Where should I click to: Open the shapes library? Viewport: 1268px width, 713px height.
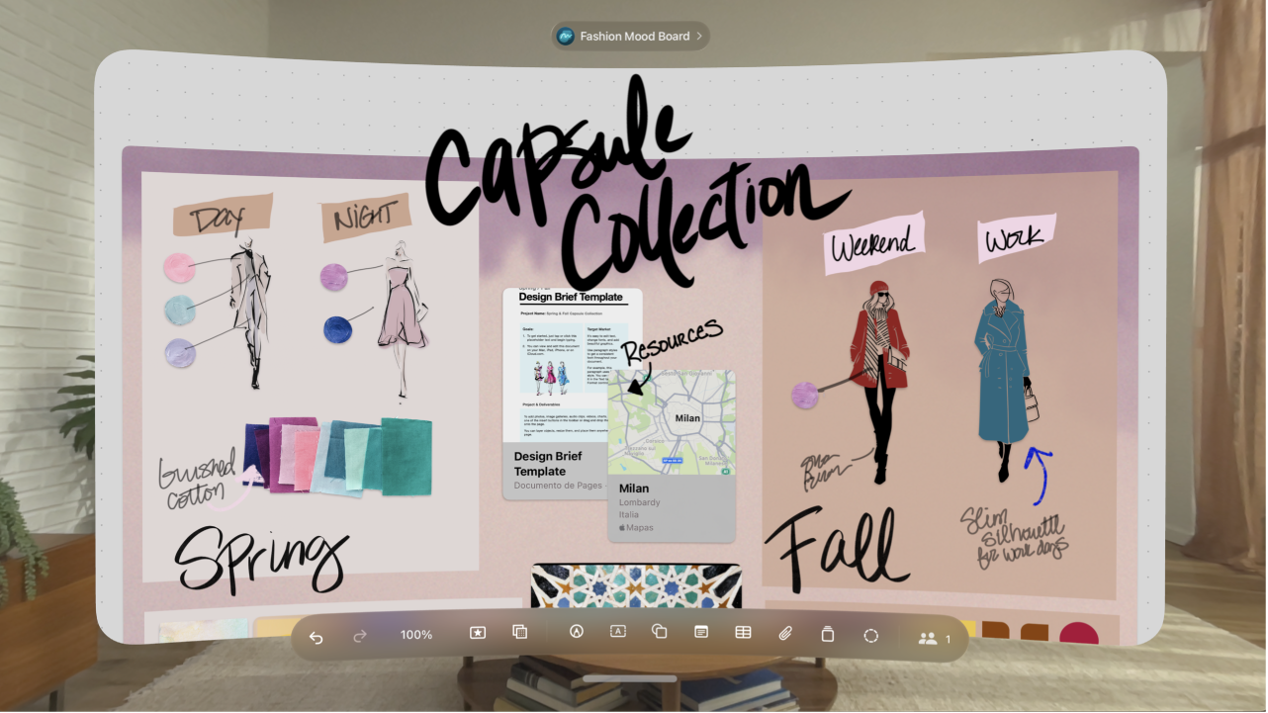[x=660, y=632]
